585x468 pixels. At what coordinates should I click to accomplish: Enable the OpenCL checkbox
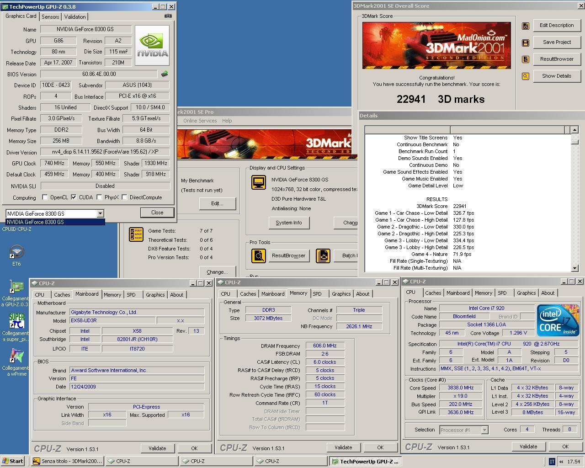45,197
